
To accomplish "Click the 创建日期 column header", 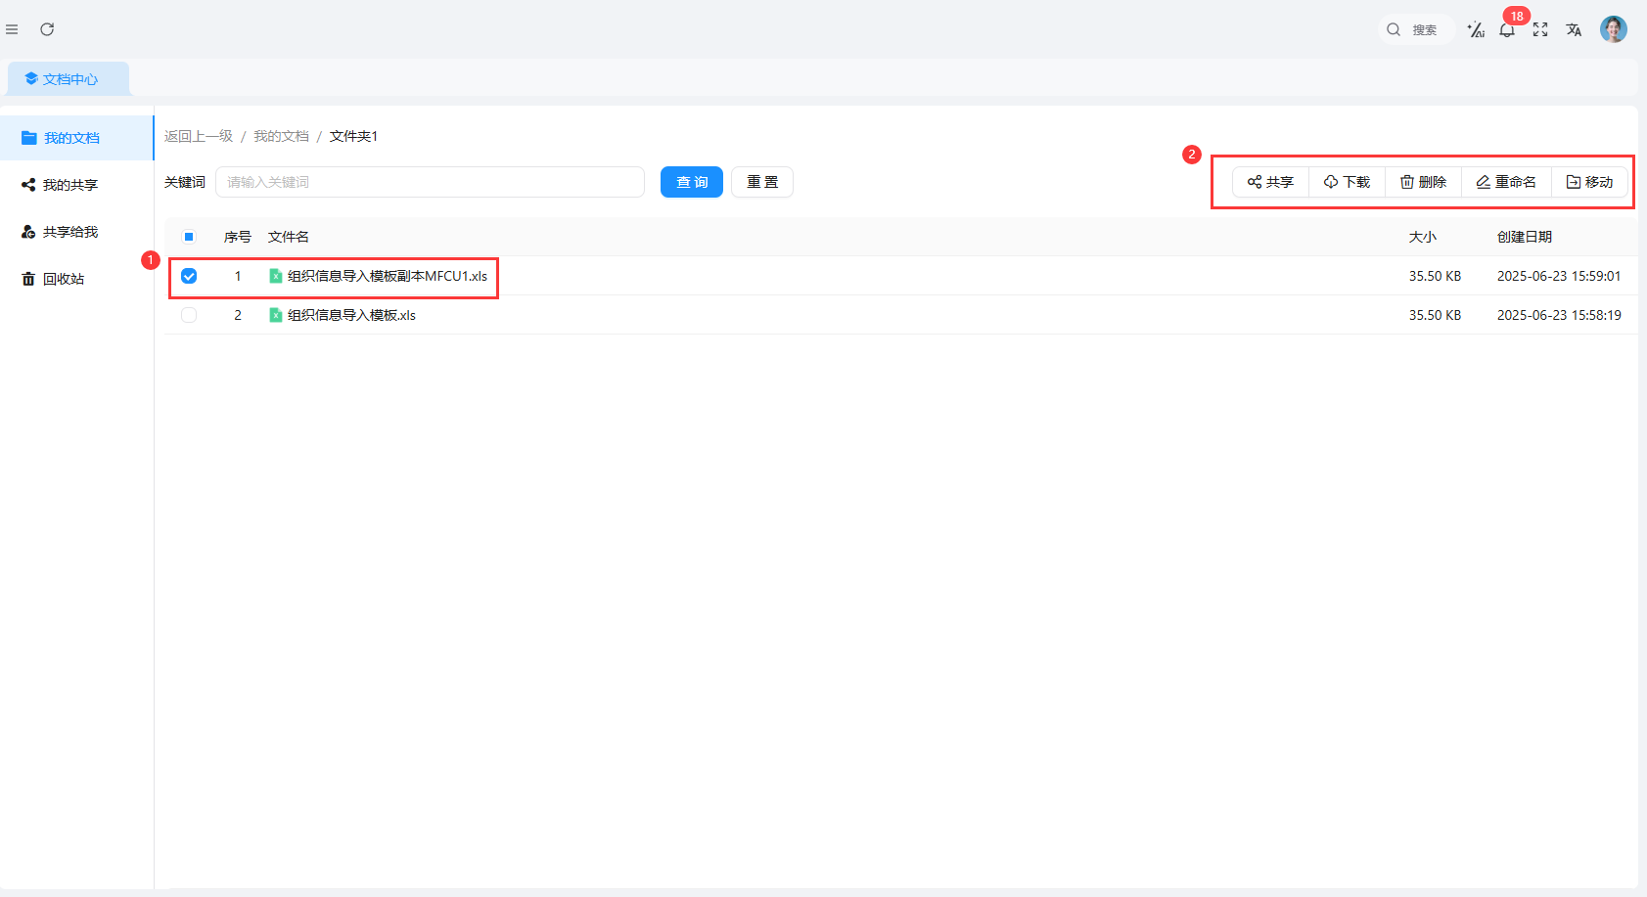I will pyautogui.click(x=1525, y=237).
